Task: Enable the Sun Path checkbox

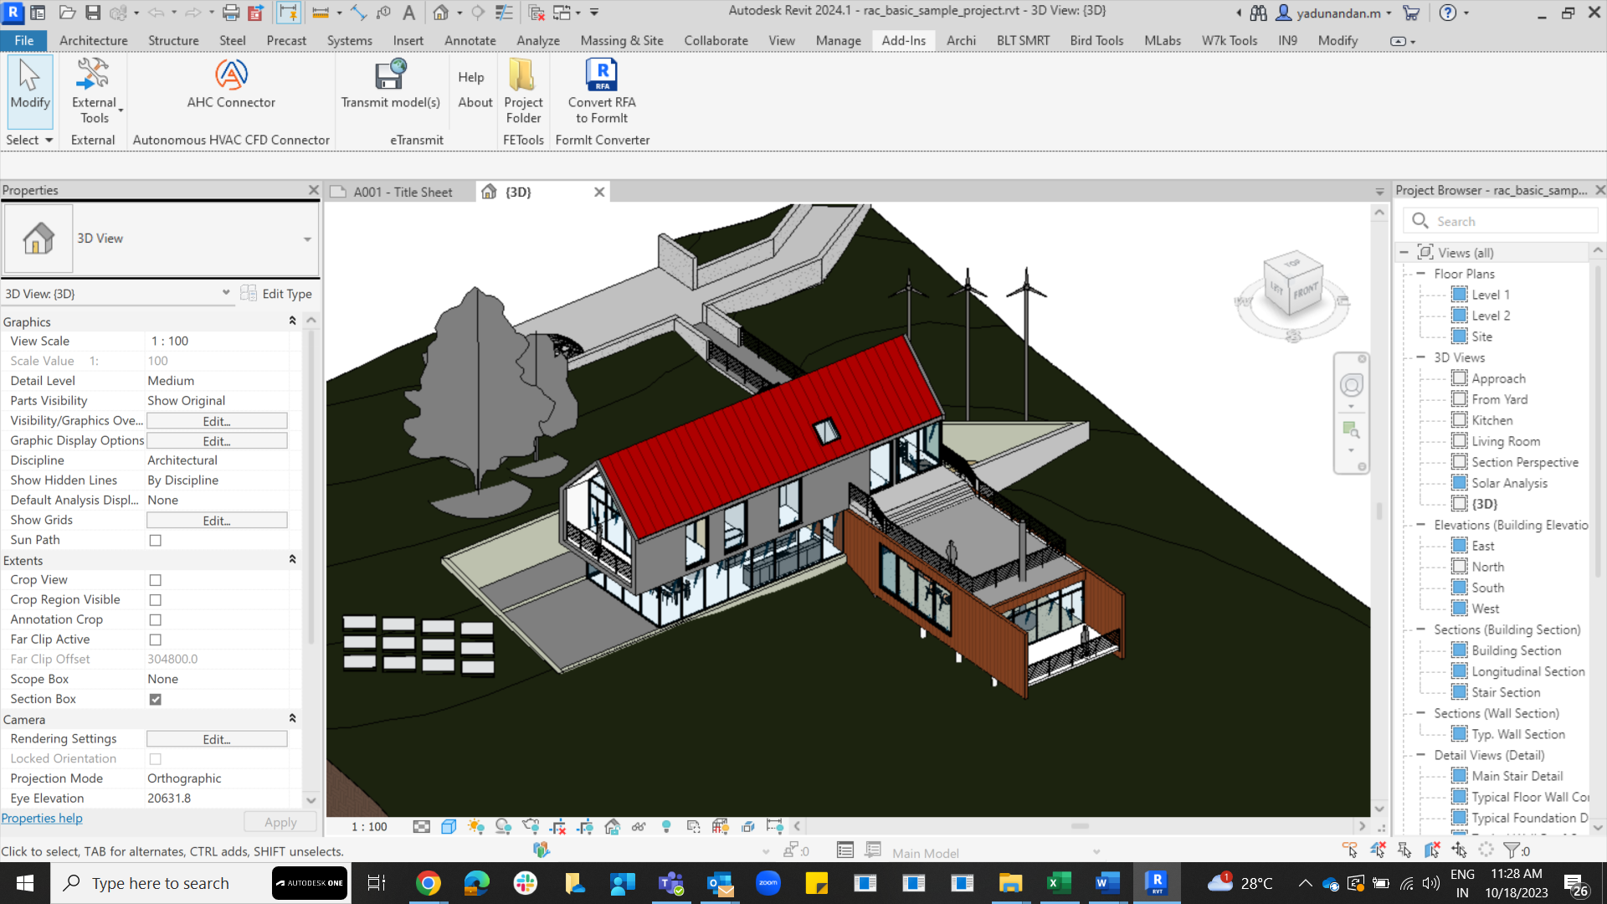Action: [155, 541]
